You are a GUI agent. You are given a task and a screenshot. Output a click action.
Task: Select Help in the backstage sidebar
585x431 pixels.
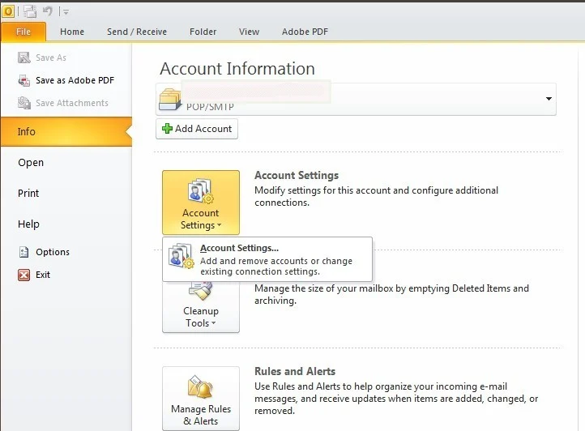pos(28,224)
